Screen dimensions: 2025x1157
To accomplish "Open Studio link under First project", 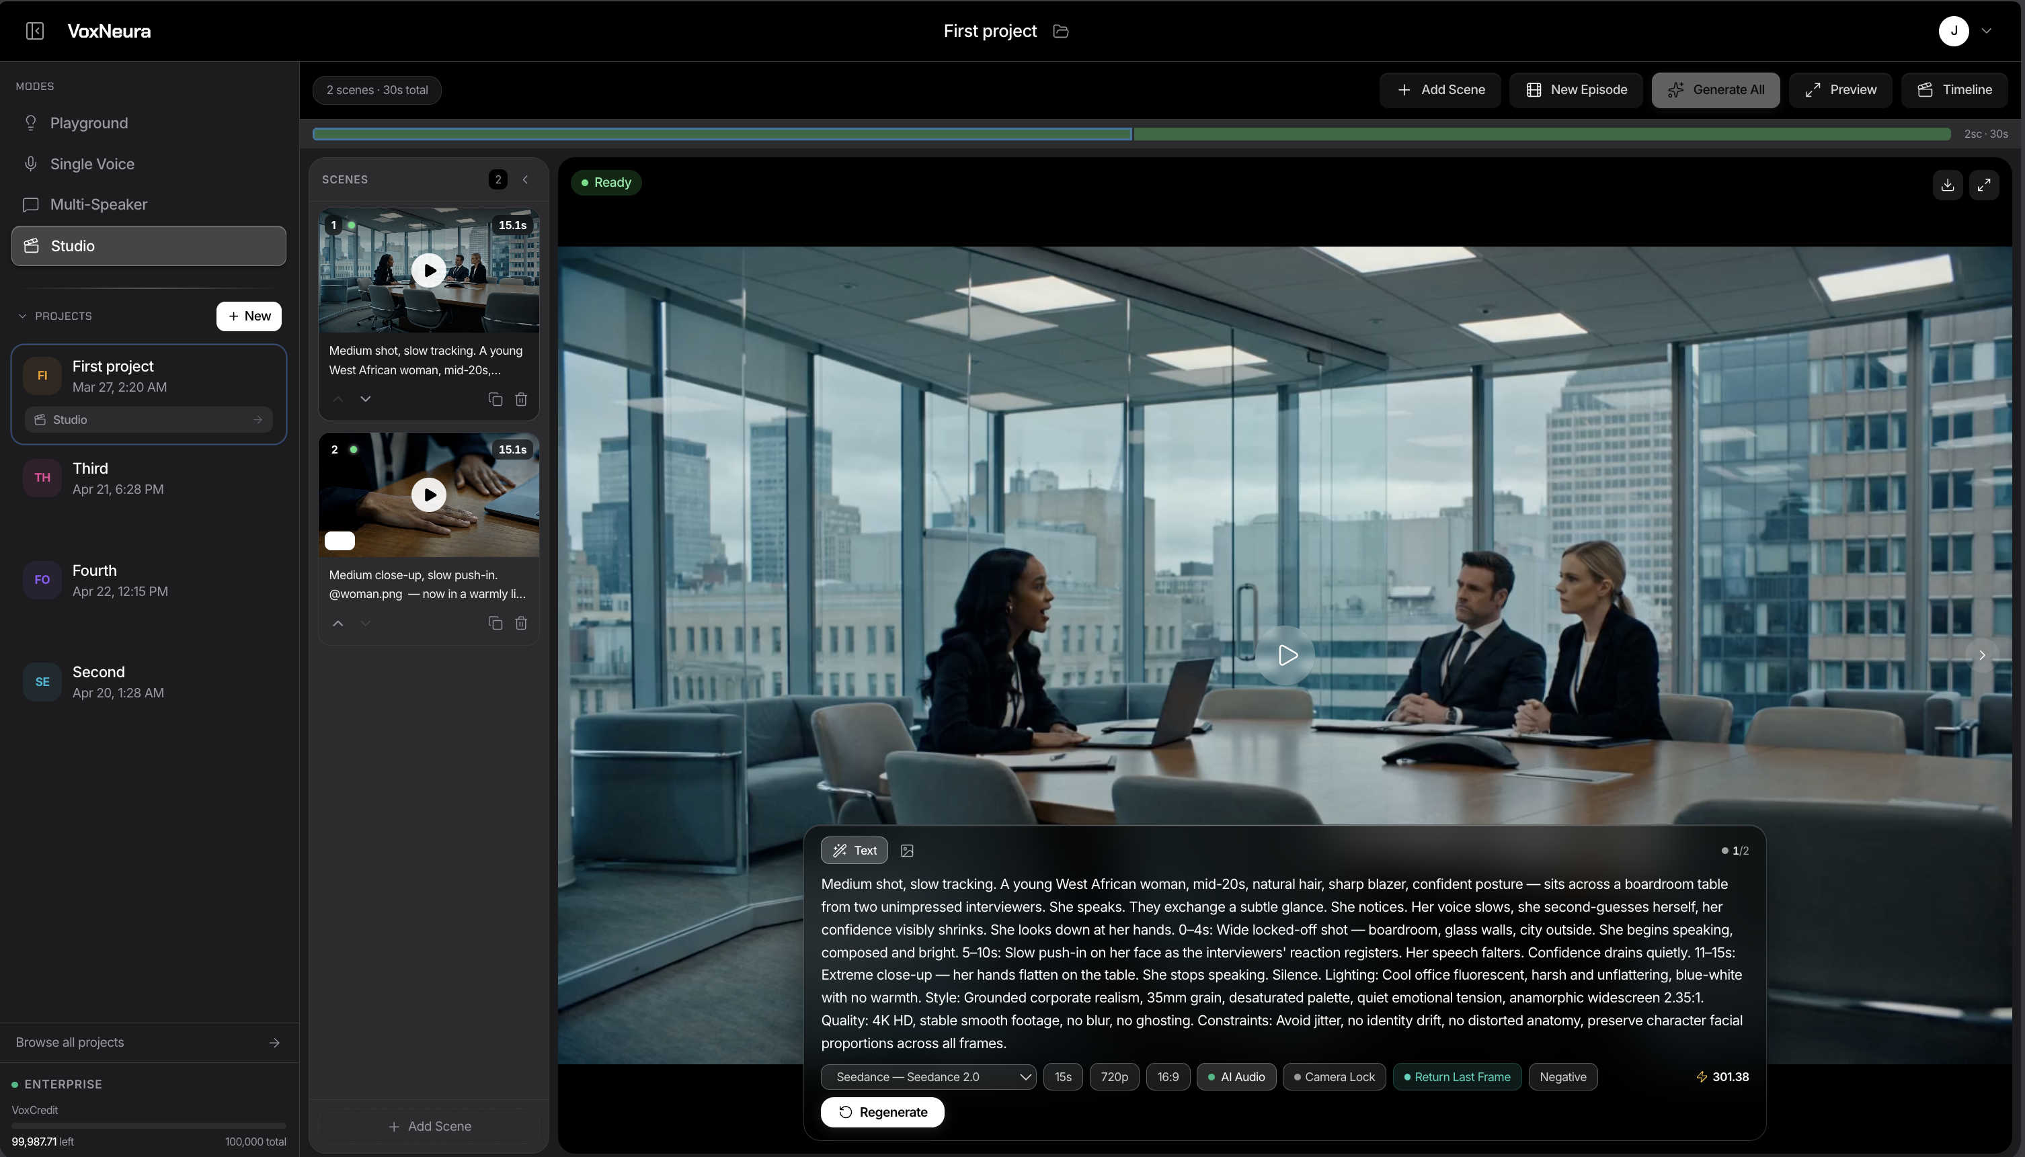I will (x=149, y=419).
